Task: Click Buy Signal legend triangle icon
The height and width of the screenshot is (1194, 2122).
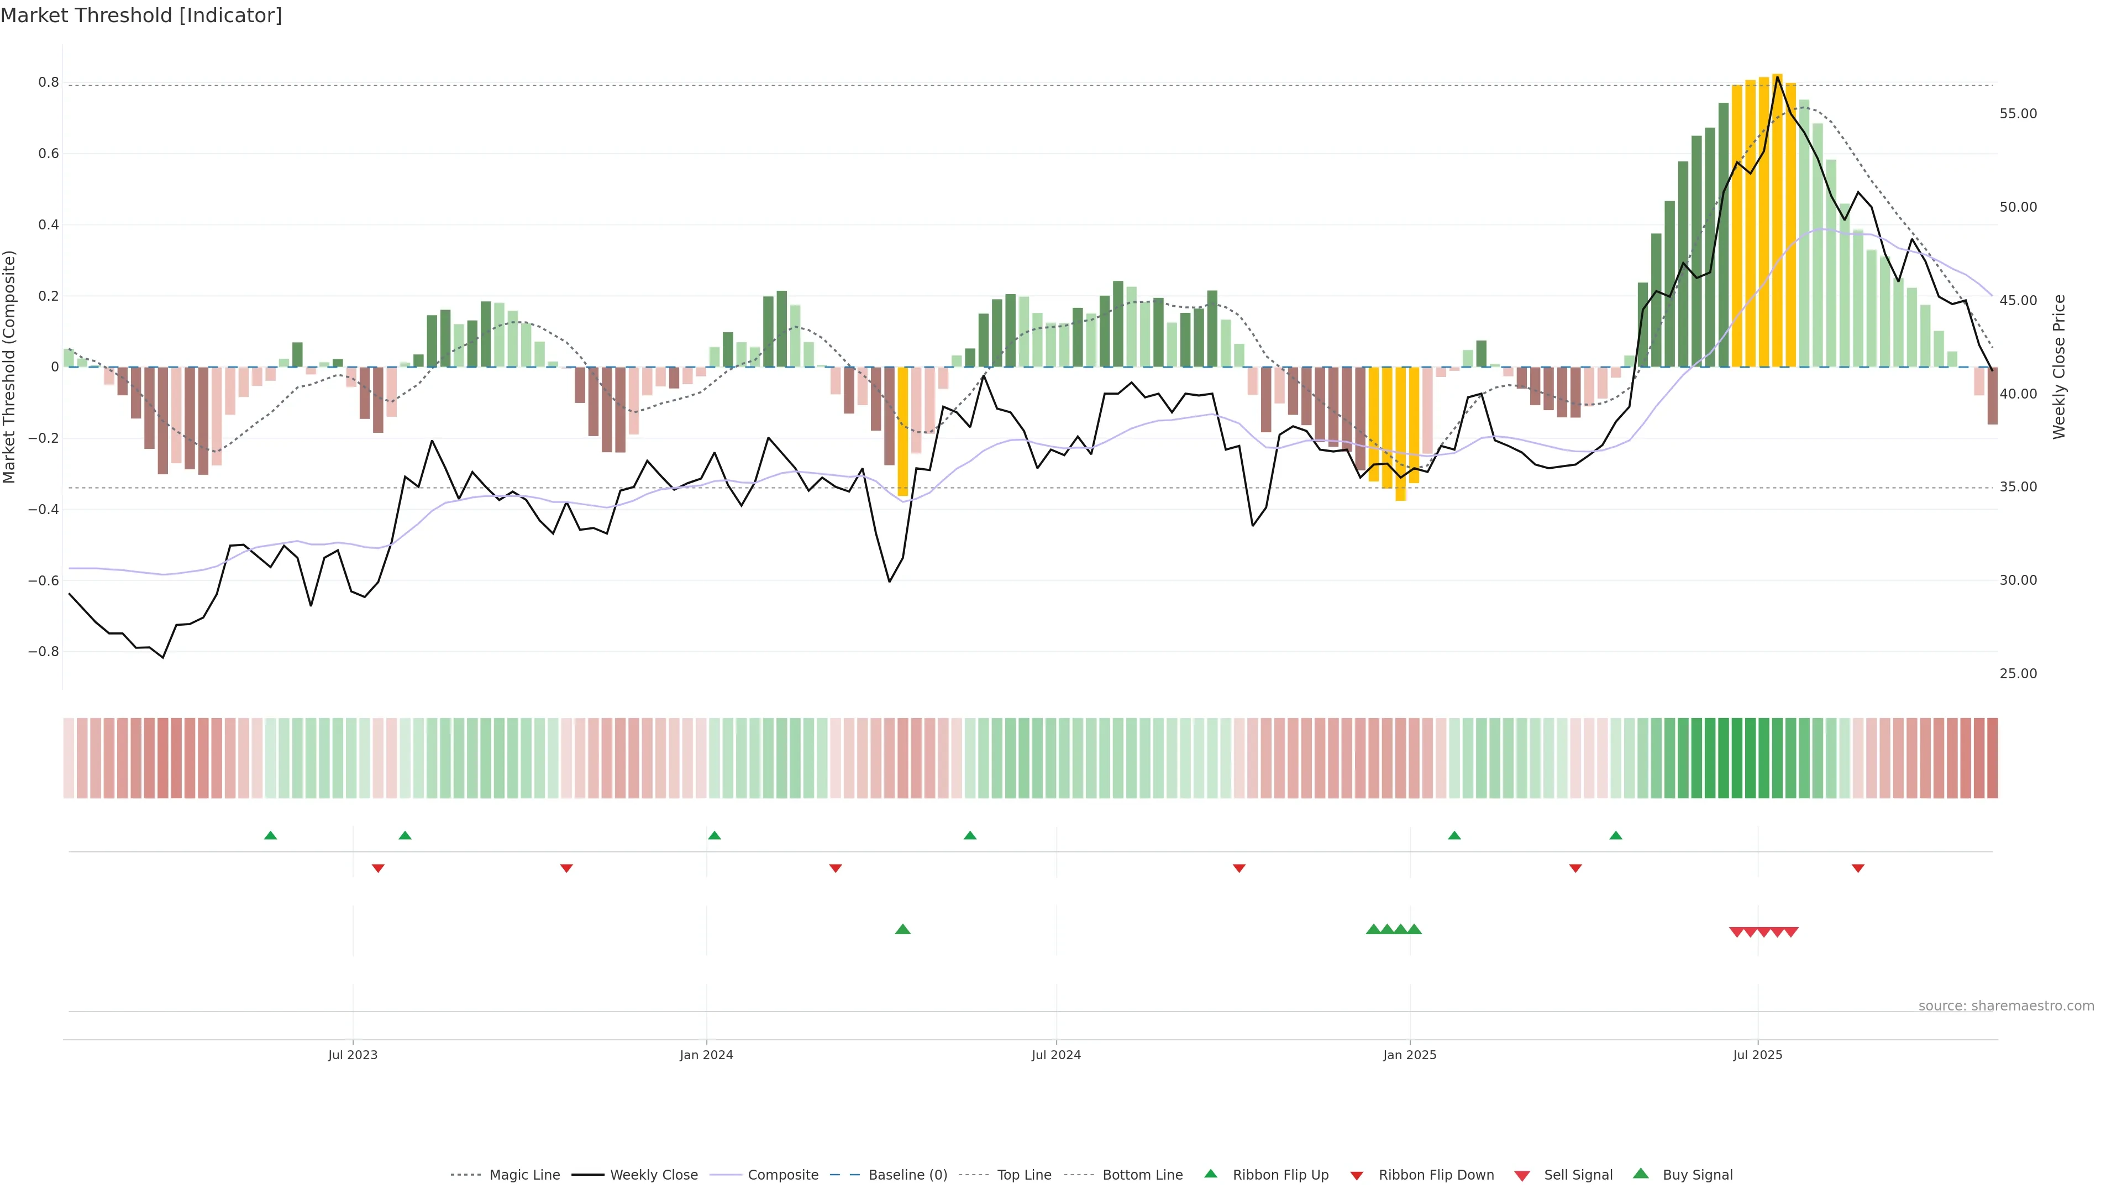Action: (1641, 1174)
